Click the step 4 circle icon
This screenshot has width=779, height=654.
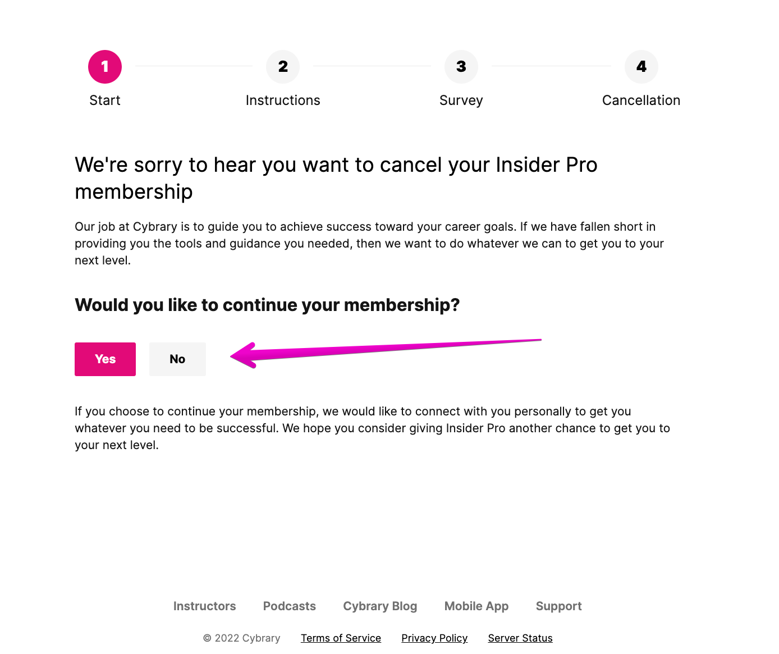point(641,67)
